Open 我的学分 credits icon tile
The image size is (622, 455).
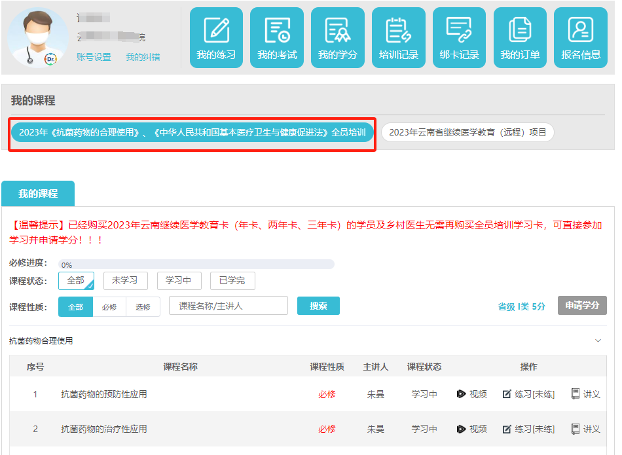(x=338, y=37)
